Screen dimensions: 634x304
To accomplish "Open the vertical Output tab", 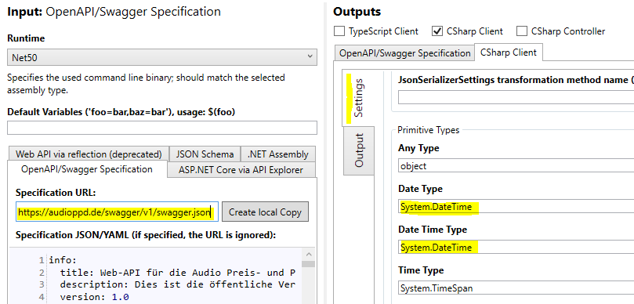I will pyautogui.click(x=359, y=150).
